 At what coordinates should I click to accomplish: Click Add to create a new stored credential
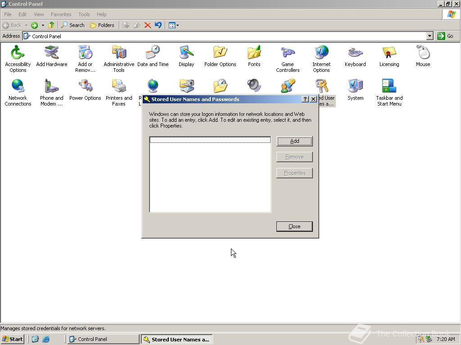tap(294, 141)
